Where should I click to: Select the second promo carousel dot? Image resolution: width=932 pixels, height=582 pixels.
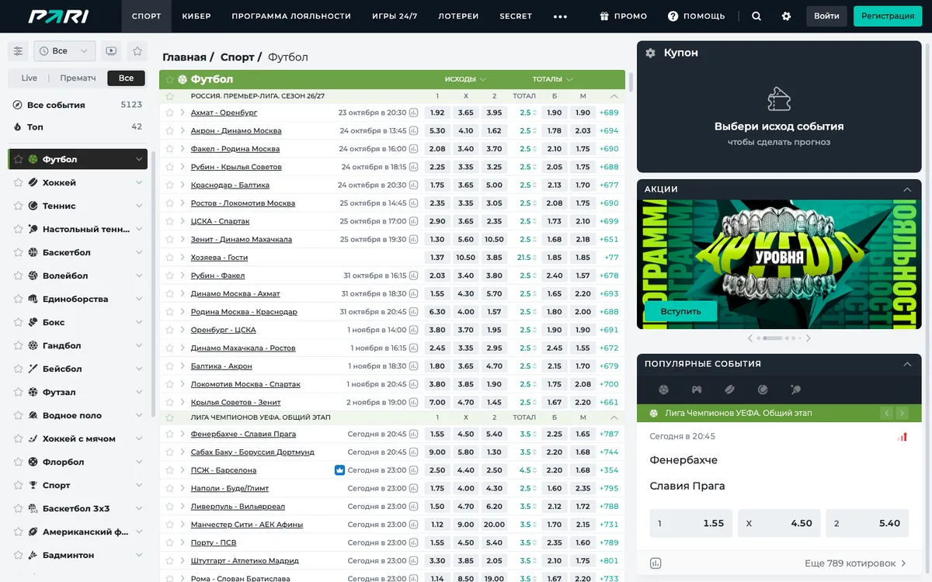coord(772,338)
